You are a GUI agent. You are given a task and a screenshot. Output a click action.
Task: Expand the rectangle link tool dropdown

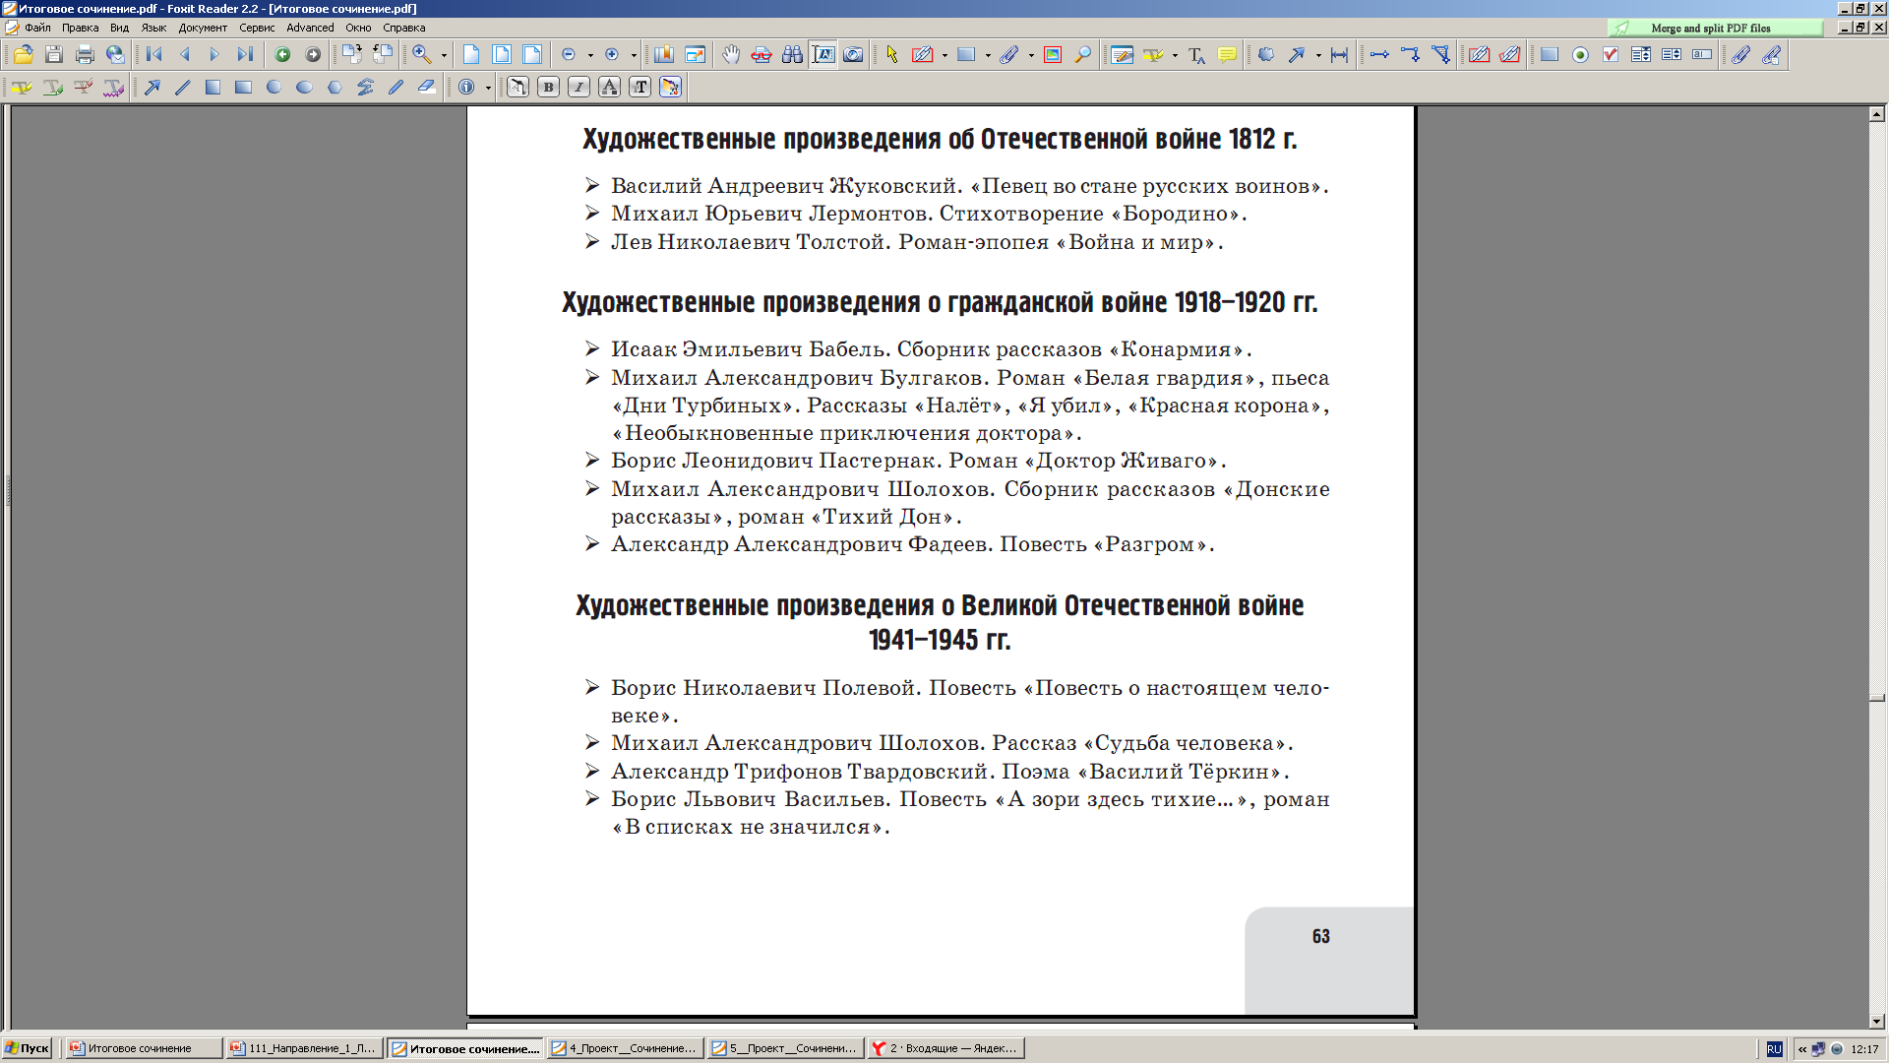988,55
